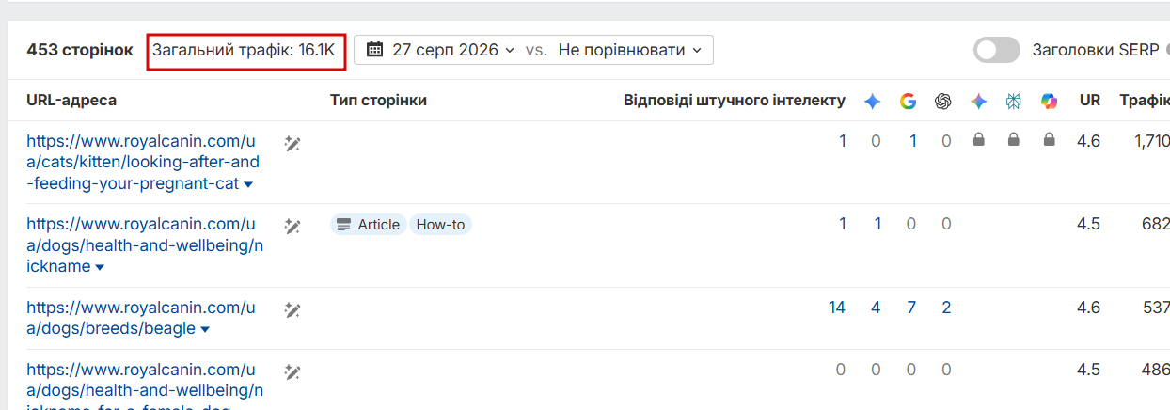Click the Google AI Overview column icon

(x=908, y=102)
